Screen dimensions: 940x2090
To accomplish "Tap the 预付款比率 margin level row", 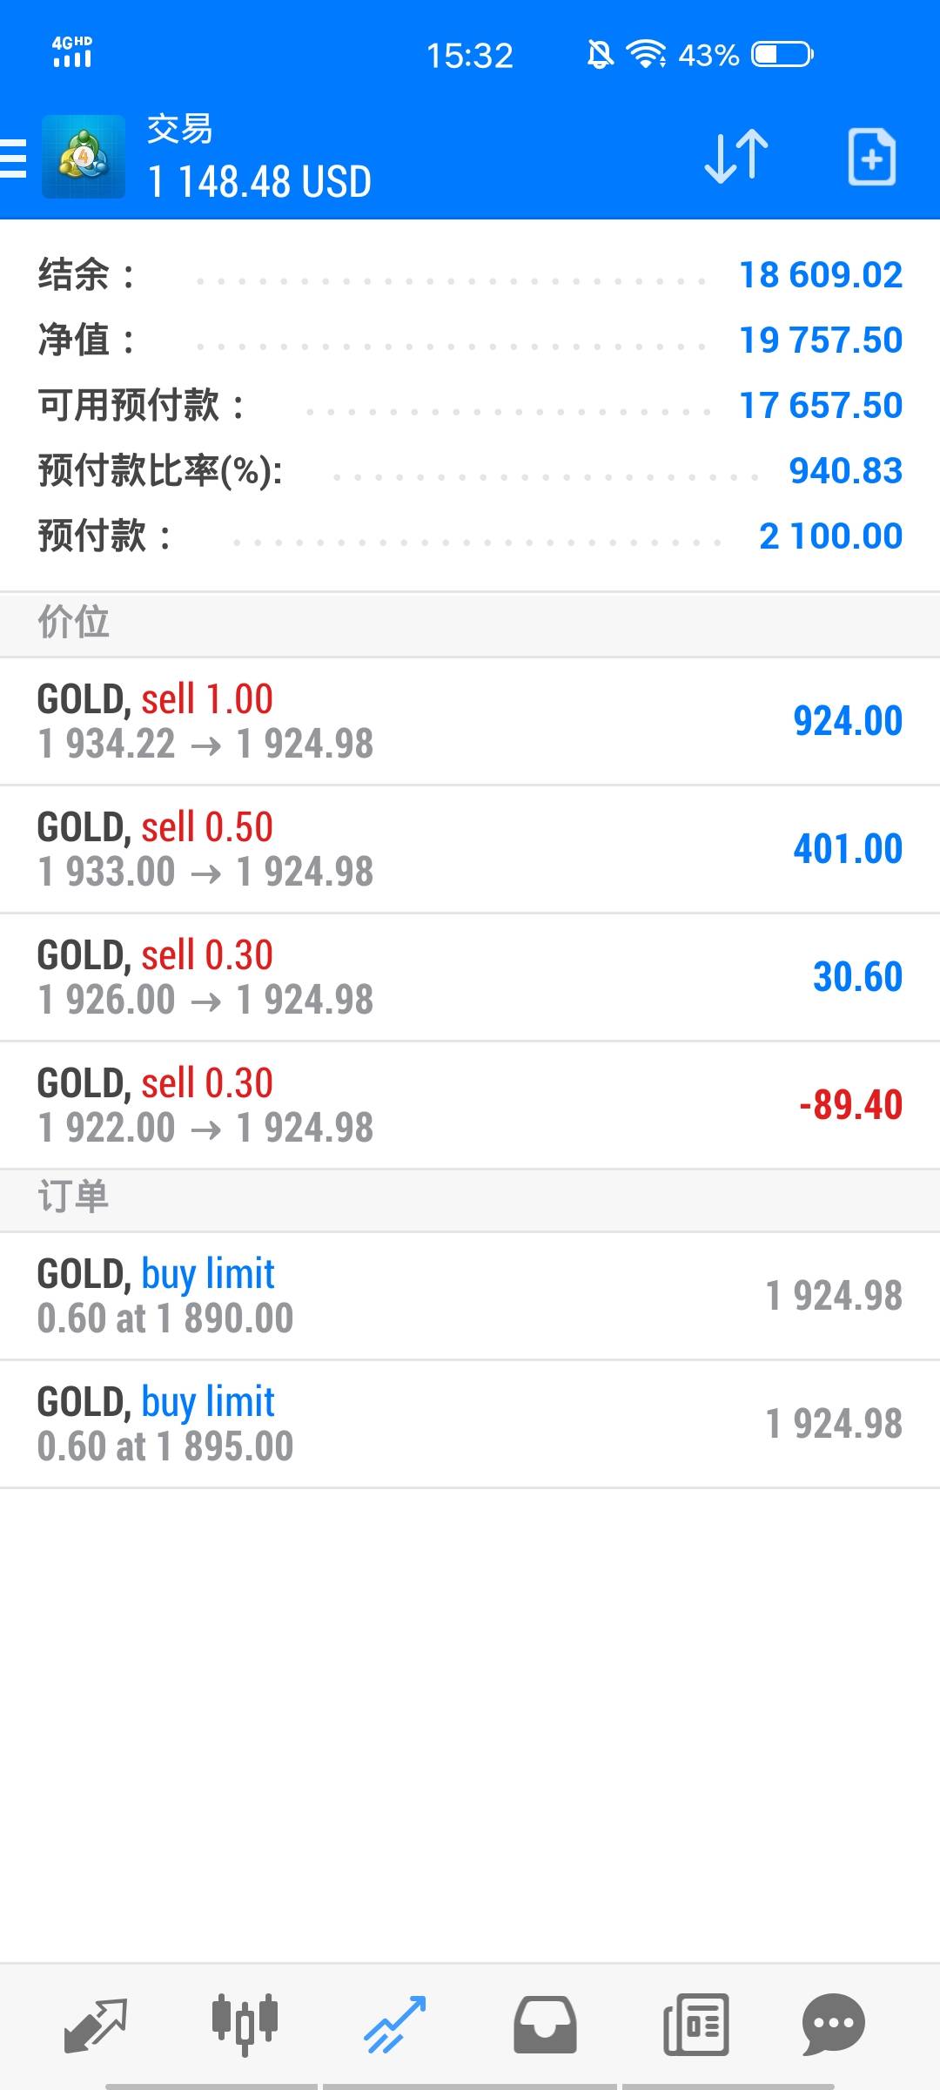I will click(470, 471).
